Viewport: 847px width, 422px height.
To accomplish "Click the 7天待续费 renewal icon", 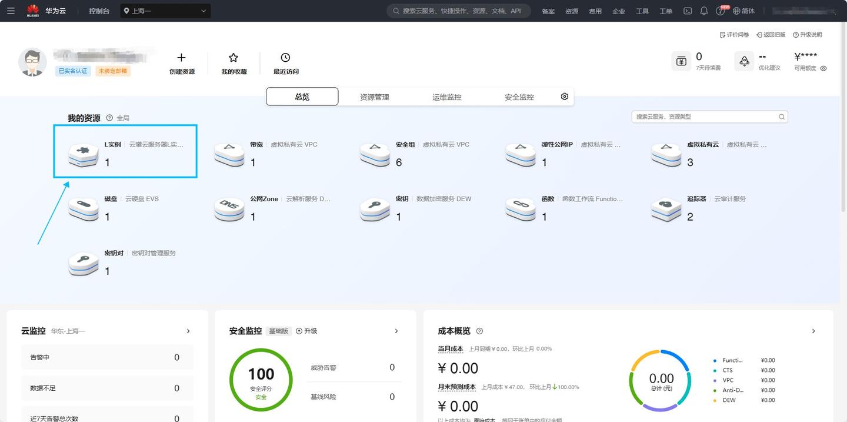I will (x=681, y=61).
